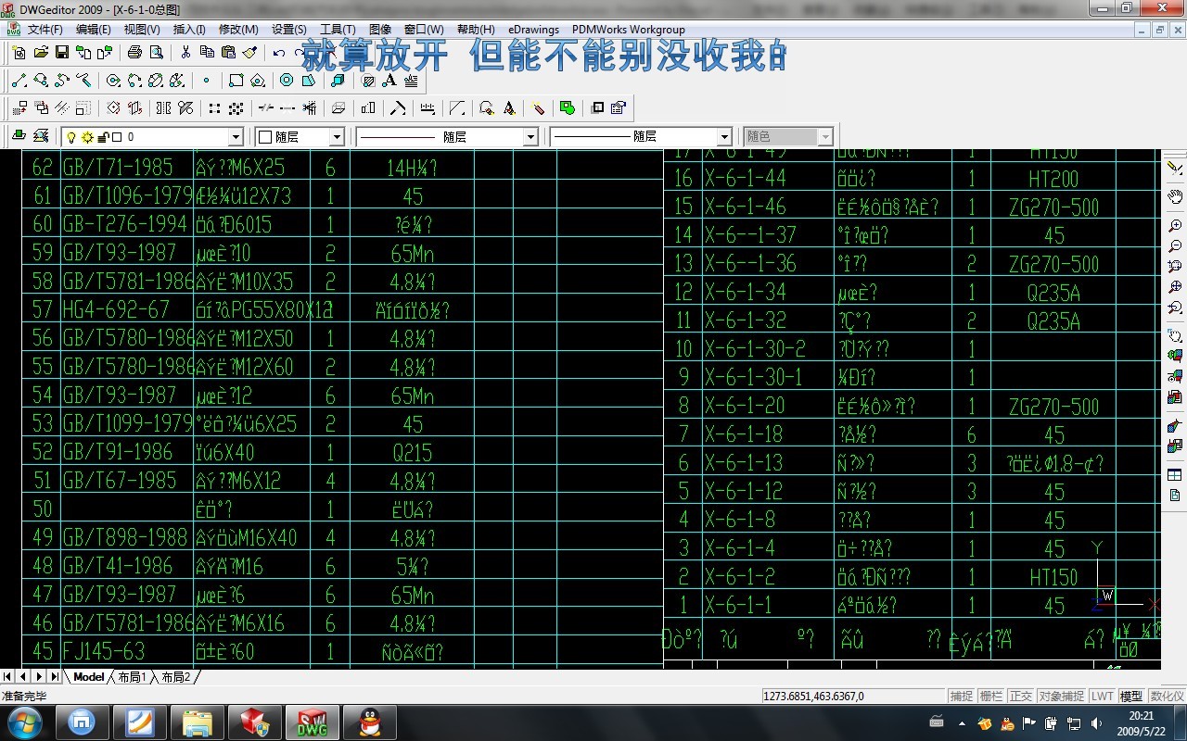Viewport: 1187px width, 741px height.
Task: Select the Match Properties brush icon
Action: coord(249,53)
